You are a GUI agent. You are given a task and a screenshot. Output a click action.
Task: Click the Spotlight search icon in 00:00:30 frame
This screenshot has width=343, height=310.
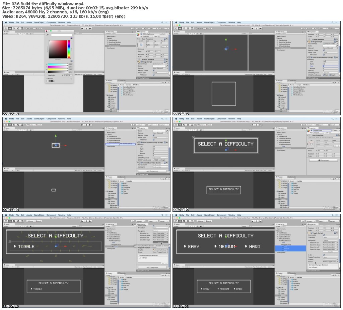point(162,22)
